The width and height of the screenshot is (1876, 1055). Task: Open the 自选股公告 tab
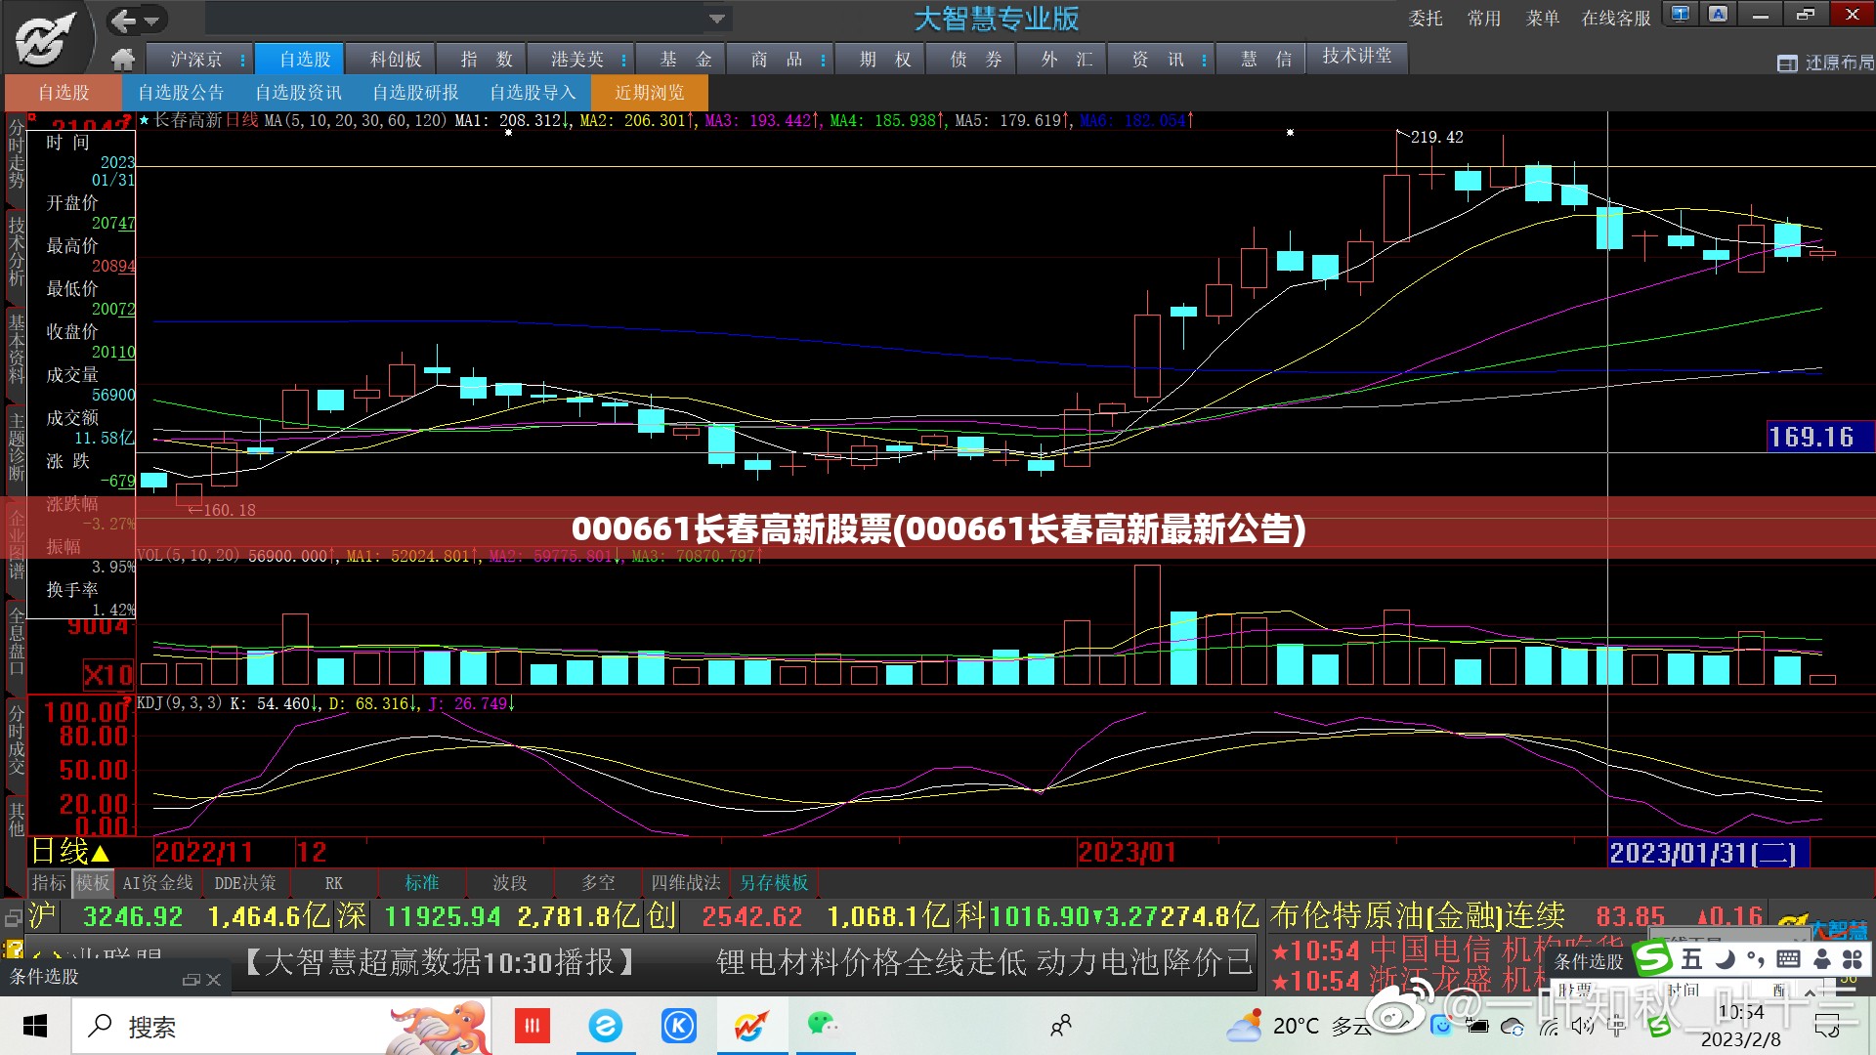tap(181, 93)
